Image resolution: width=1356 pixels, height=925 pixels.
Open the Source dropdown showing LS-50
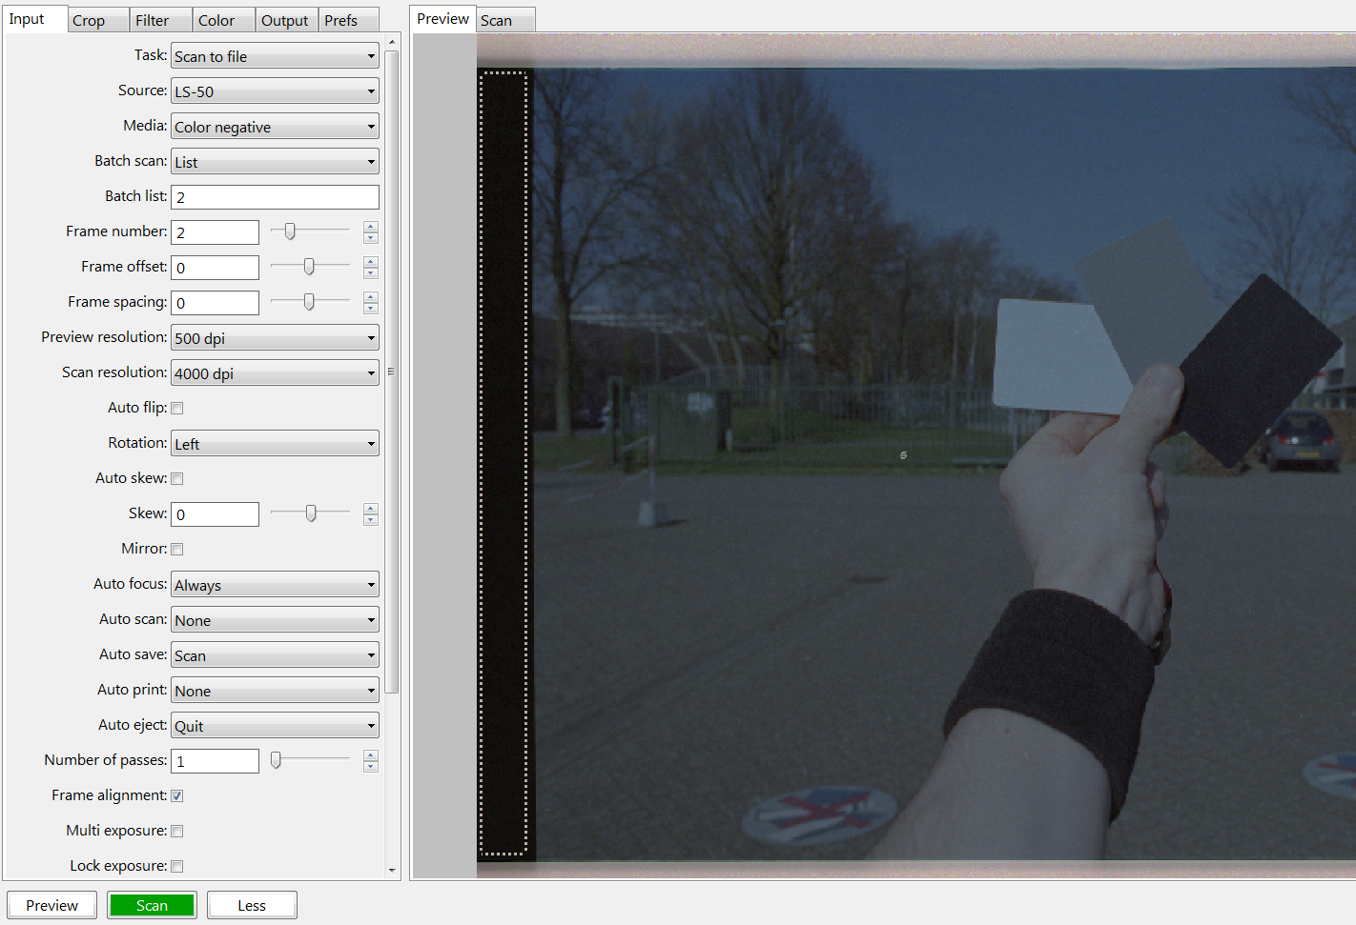tap(274, 90)
